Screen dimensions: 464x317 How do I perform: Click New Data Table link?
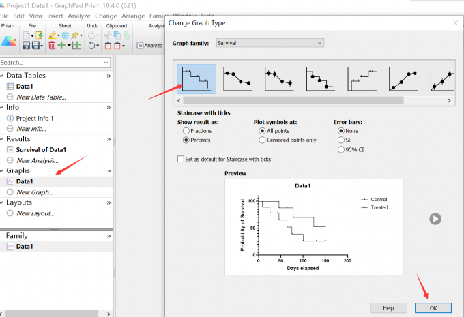tap(41, 97)
